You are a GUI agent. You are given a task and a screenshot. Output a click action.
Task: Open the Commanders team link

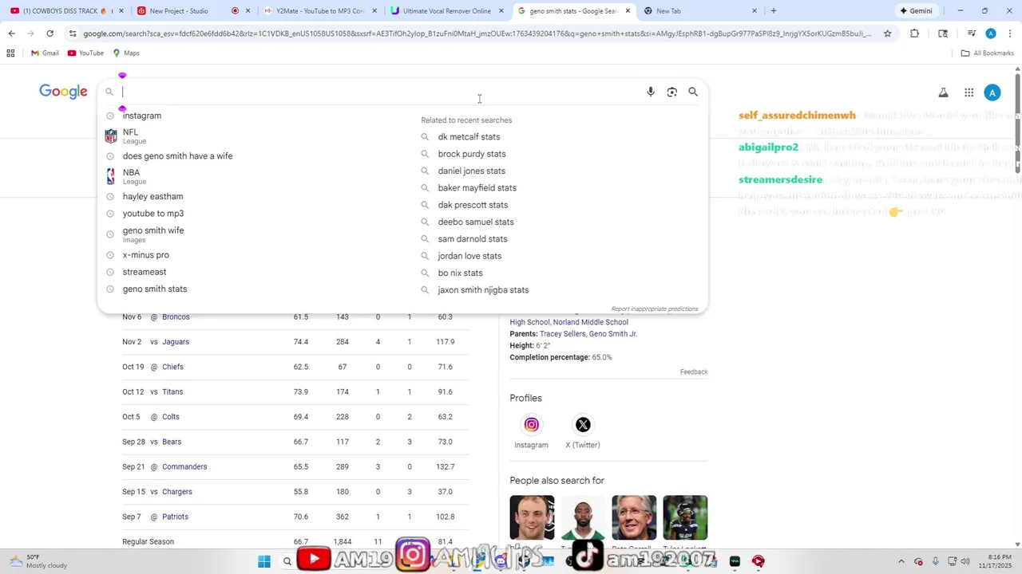tap(184, 467)
